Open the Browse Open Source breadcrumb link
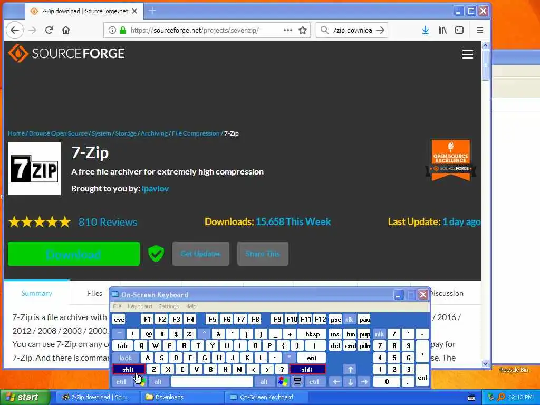The height and width of the screenshot is (405, 540). click(x=58, y=133)
